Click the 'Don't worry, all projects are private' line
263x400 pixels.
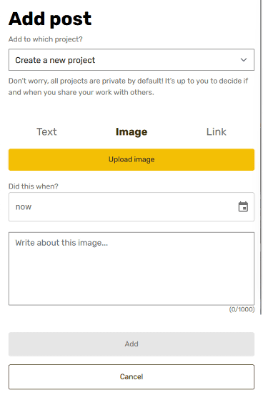(x=128, y=81)
